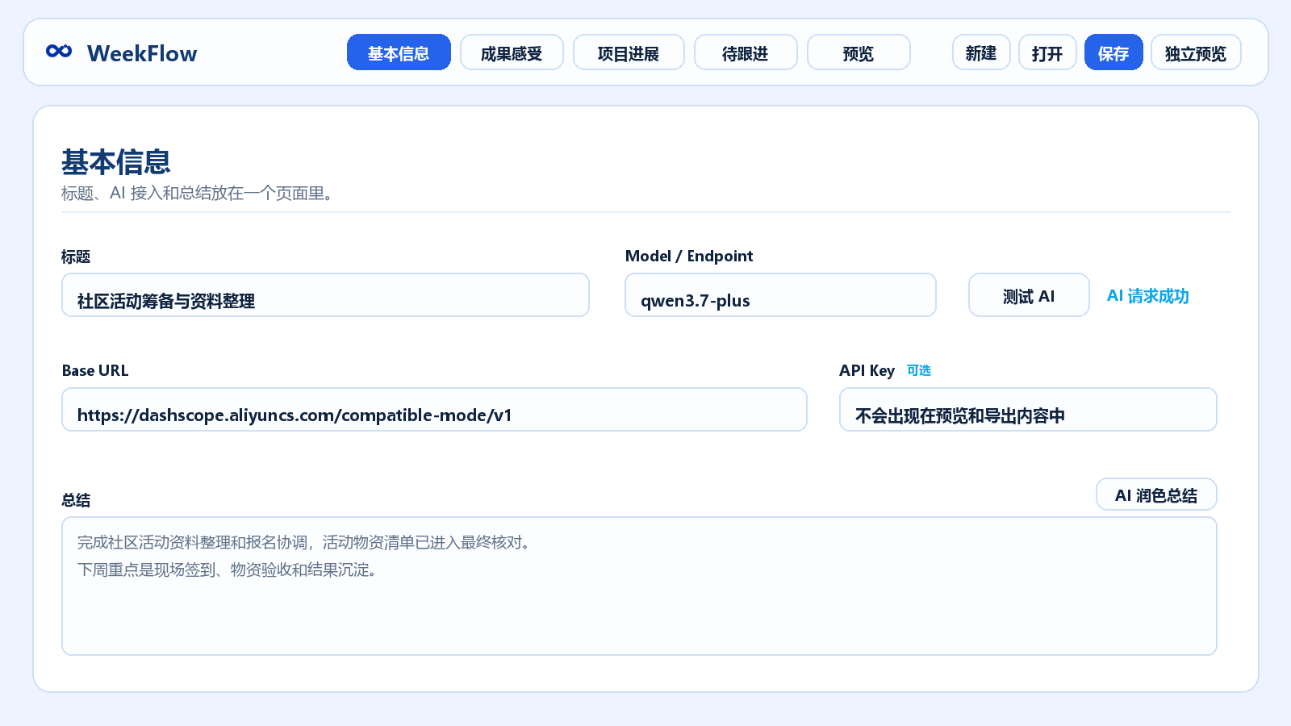Click the Base URL label
The image size is (1291, 726).
coord(95,370)
